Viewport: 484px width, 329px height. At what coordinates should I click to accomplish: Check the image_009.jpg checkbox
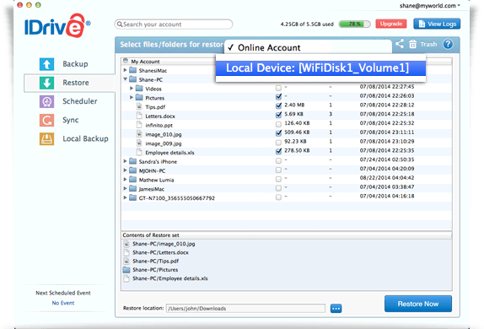(278, 143)
